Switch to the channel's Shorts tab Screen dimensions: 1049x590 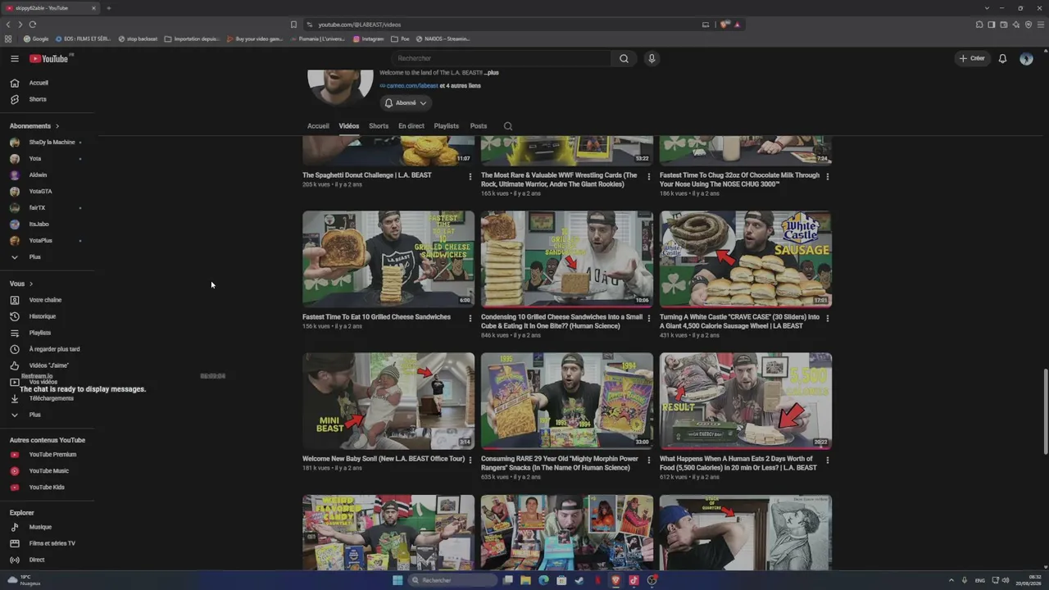(x=379, y=126)
